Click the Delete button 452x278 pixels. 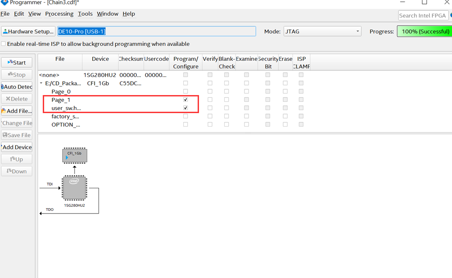[x=17, y=99]
